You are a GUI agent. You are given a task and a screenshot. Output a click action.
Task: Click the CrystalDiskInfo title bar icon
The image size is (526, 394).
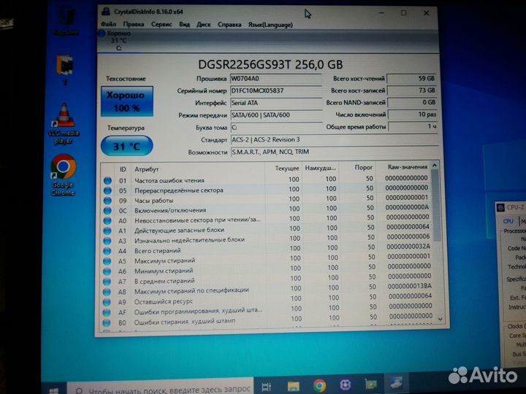[106, 12]
